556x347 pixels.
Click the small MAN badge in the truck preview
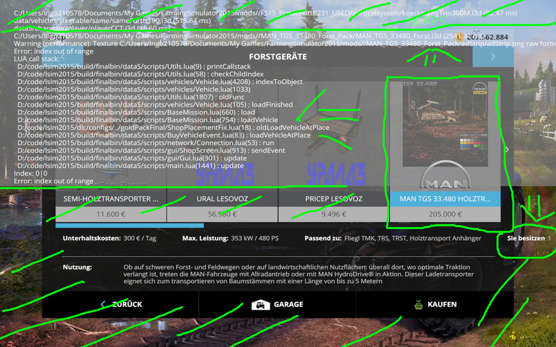[480, 90]
